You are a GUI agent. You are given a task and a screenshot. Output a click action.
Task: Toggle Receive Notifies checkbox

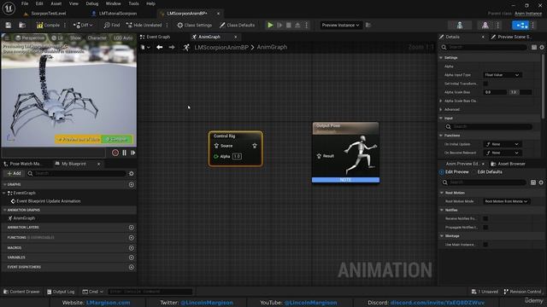click(485, 218)
